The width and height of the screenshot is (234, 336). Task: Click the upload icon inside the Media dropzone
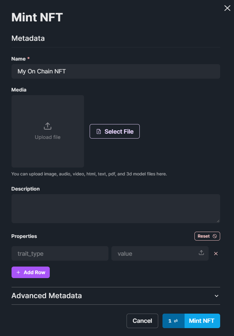[x=47, y=126]
